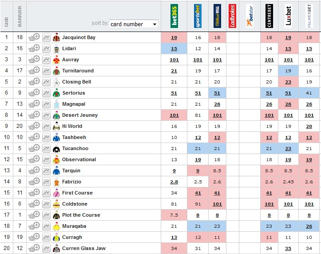Click the bet365 bookmaker logo
This screenshot has height=254, width=321.
tap(174, 16)
